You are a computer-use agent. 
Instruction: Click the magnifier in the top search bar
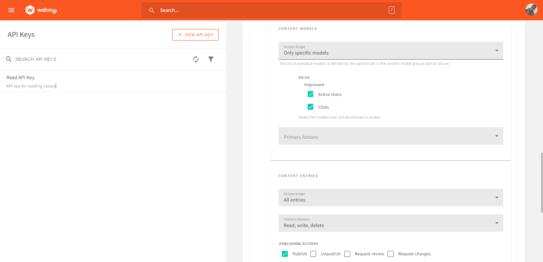tap(151, 10)
